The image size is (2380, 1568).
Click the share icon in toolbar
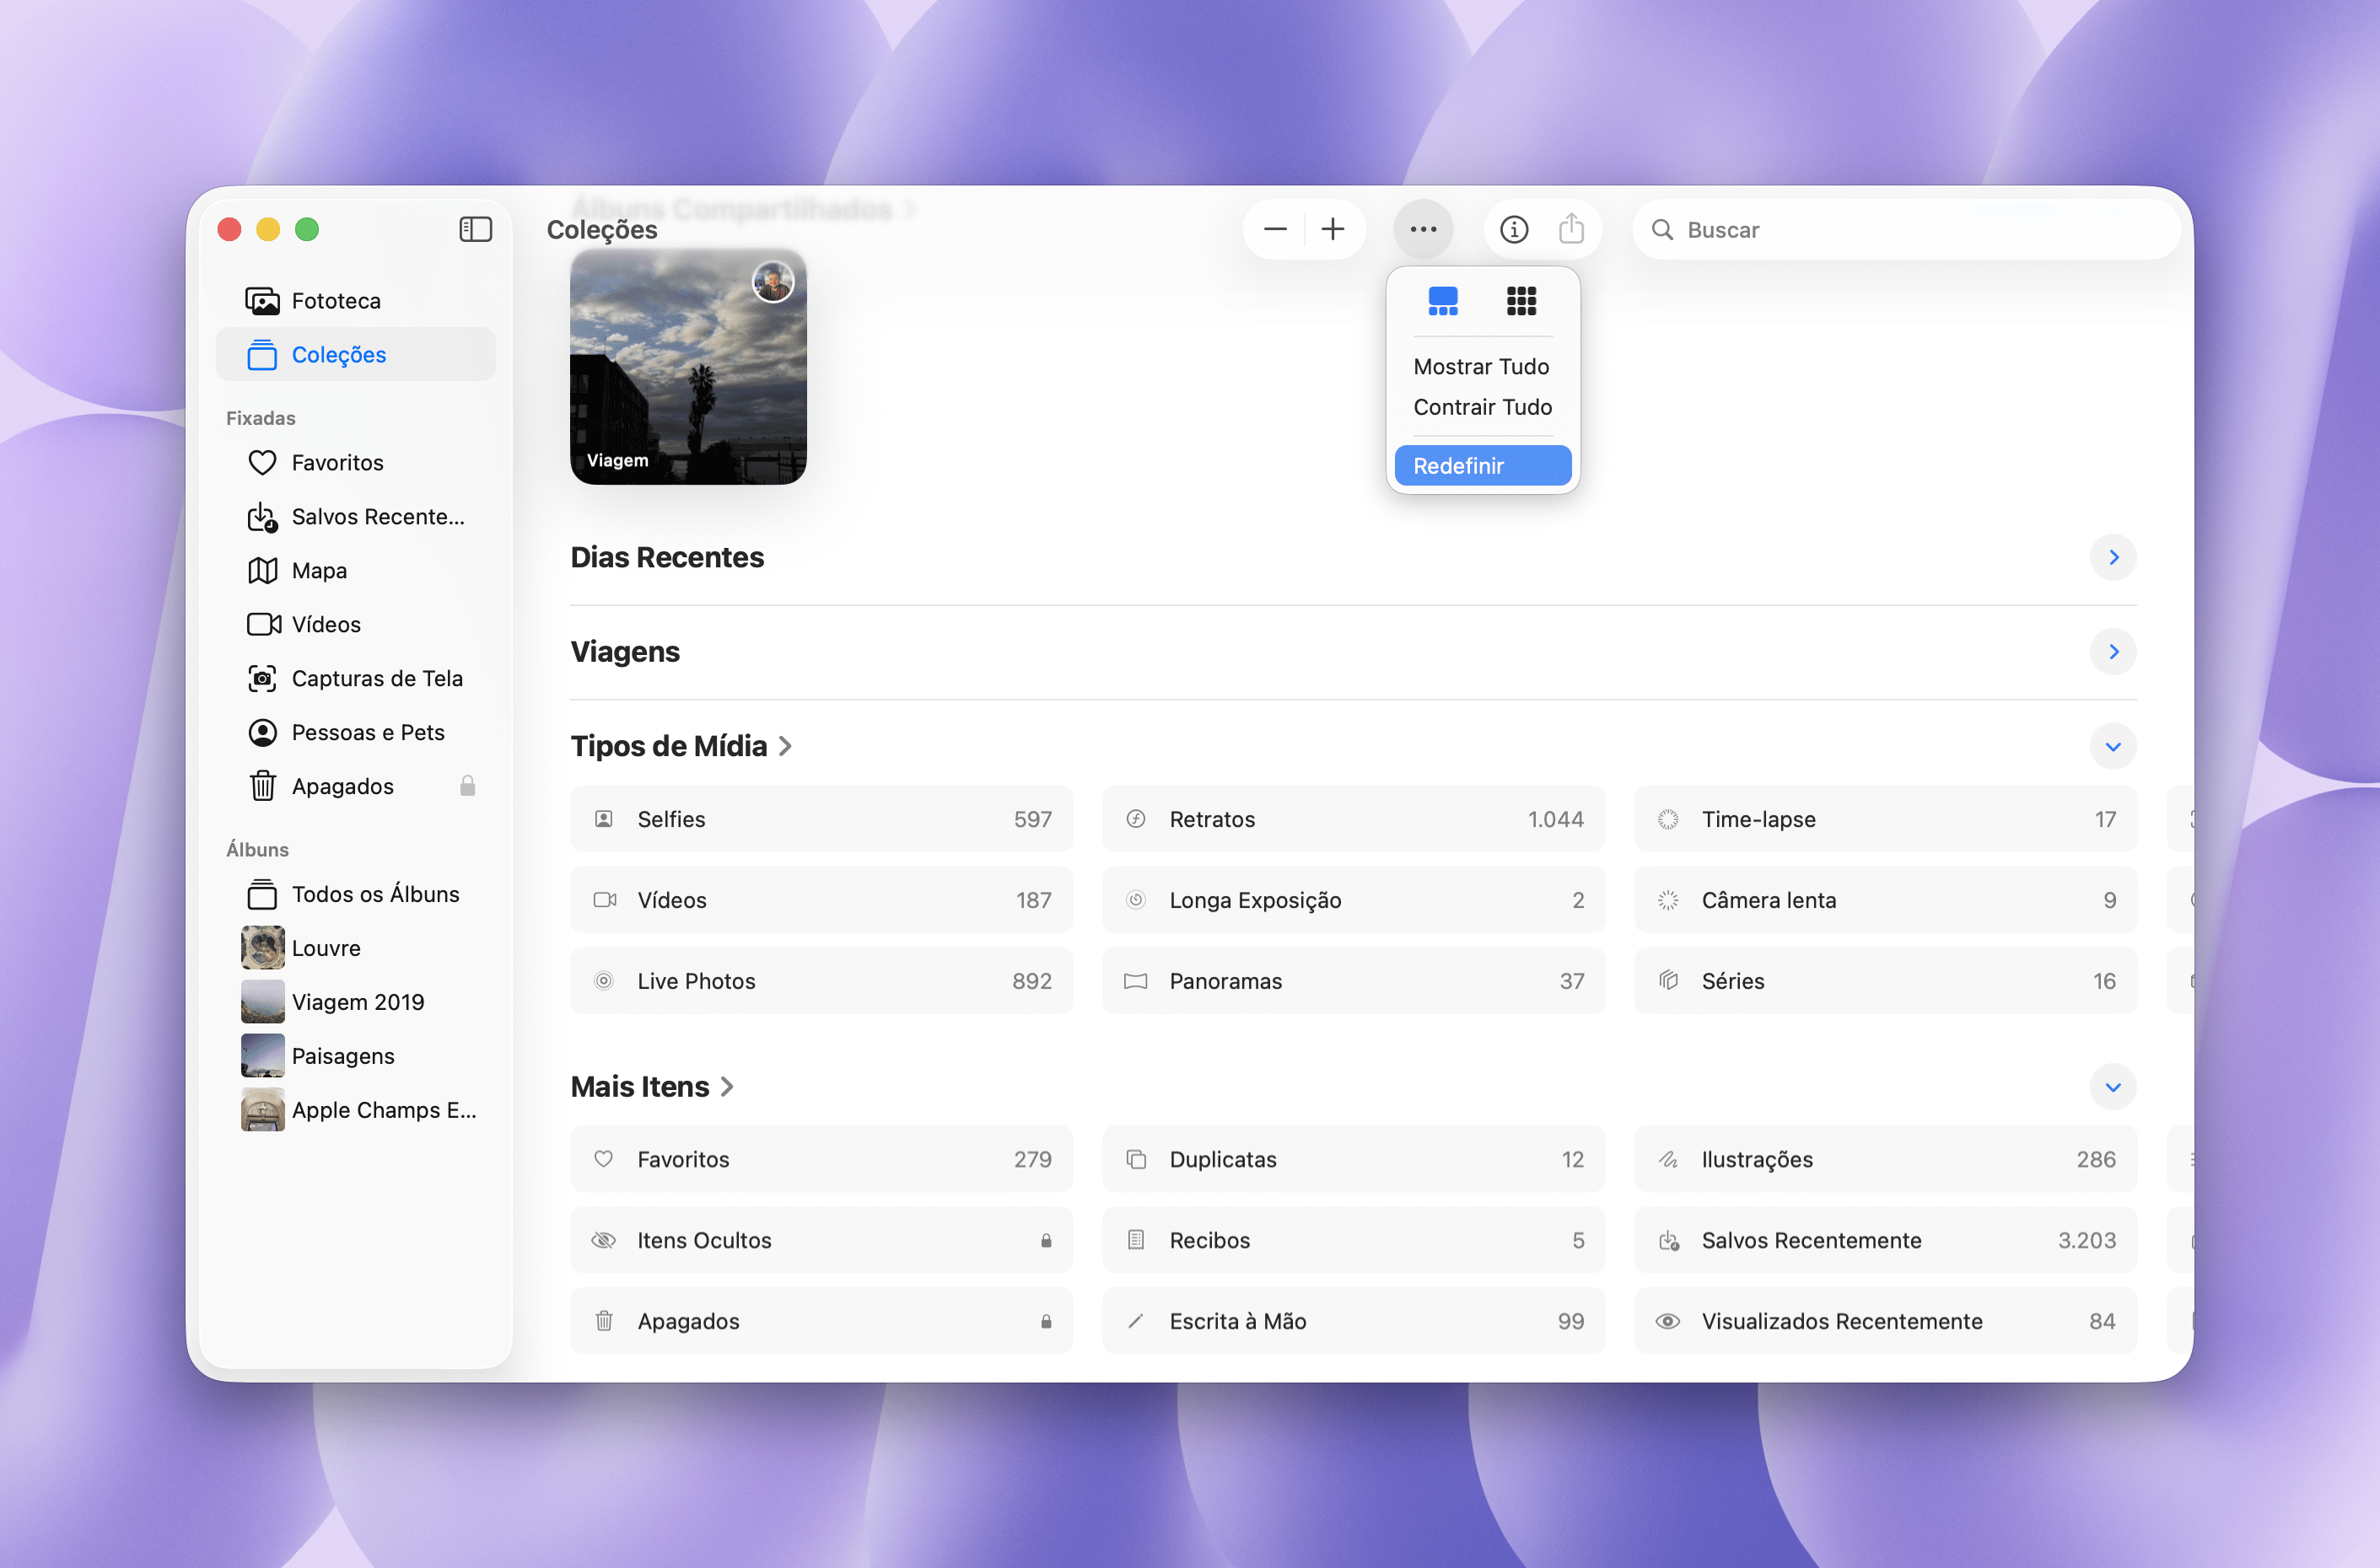tap(1570, 229)
